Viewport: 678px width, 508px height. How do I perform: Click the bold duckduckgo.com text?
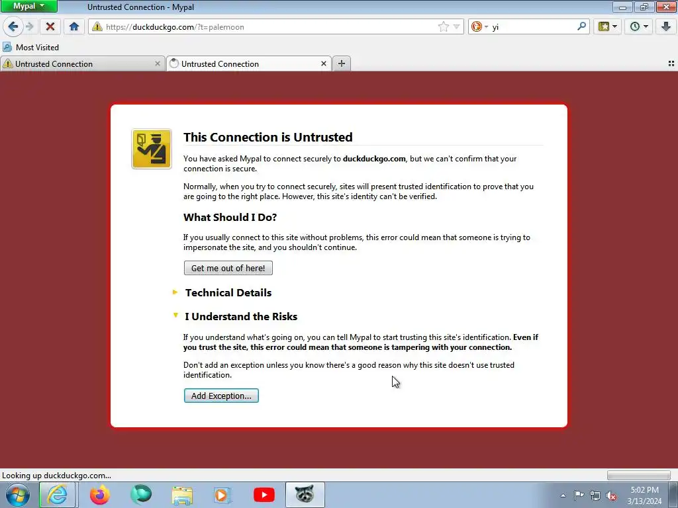374,159
